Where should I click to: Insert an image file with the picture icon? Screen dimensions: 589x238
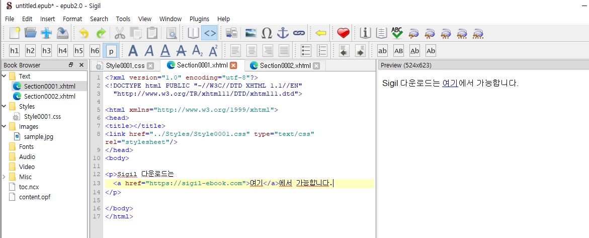250,33
